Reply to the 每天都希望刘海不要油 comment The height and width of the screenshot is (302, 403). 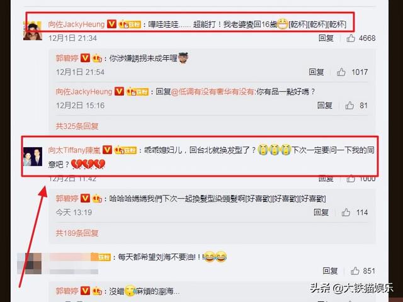pyautogui.click(x=330, y=271)
